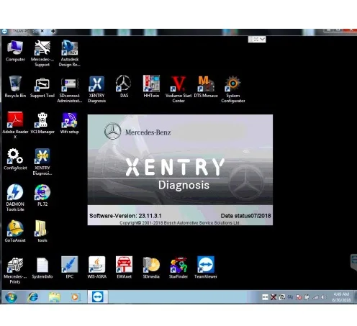Launch SDconnect Administration icon
The width and height of the screenshot is (357, 326).
(x=70, y=89)
